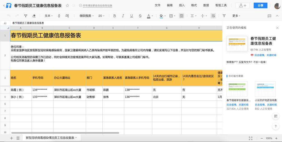Open the 编辑 menu

[170, 5]
